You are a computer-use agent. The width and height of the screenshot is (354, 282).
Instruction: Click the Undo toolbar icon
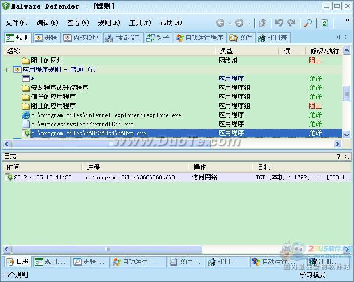[x=279, y=23]
